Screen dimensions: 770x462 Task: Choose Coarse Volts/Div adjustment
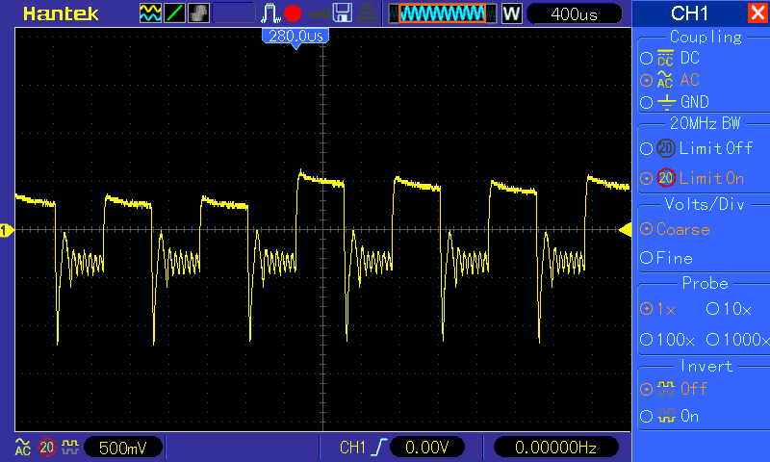646,229
